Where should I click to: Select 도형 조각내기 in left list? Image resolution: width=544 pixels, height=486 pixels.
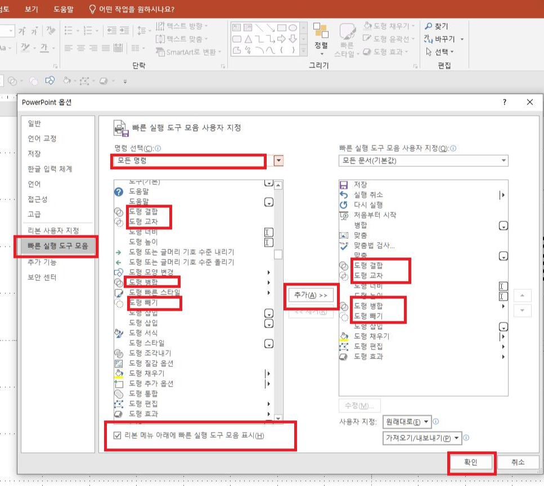(x=194, y=353)
